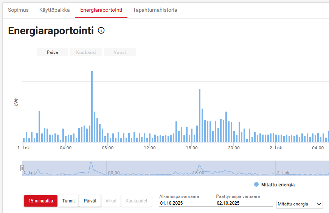Select the Kuukaudet resolution button

[x=136, y=201]
